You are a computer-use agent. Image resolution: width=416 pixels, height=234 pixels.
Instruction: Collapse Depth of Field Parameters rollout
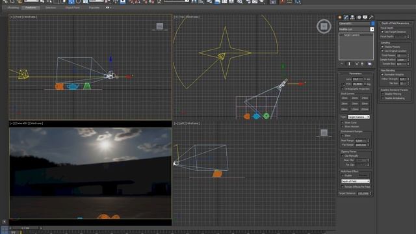tap(395, 23)
